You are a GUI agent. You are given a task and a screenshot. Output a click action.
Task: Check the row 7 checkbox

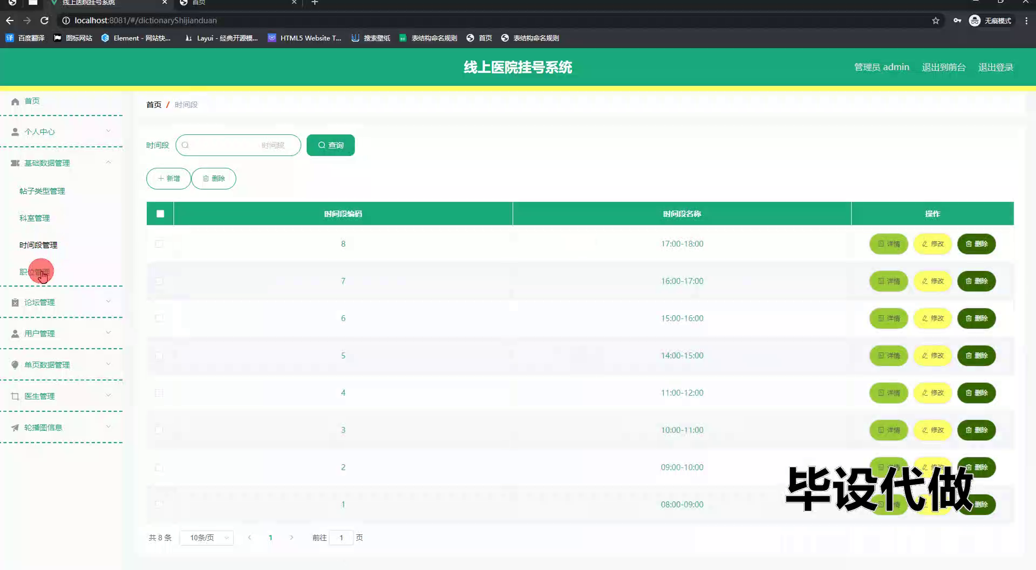pyautogui.click(x=159, y=281)
